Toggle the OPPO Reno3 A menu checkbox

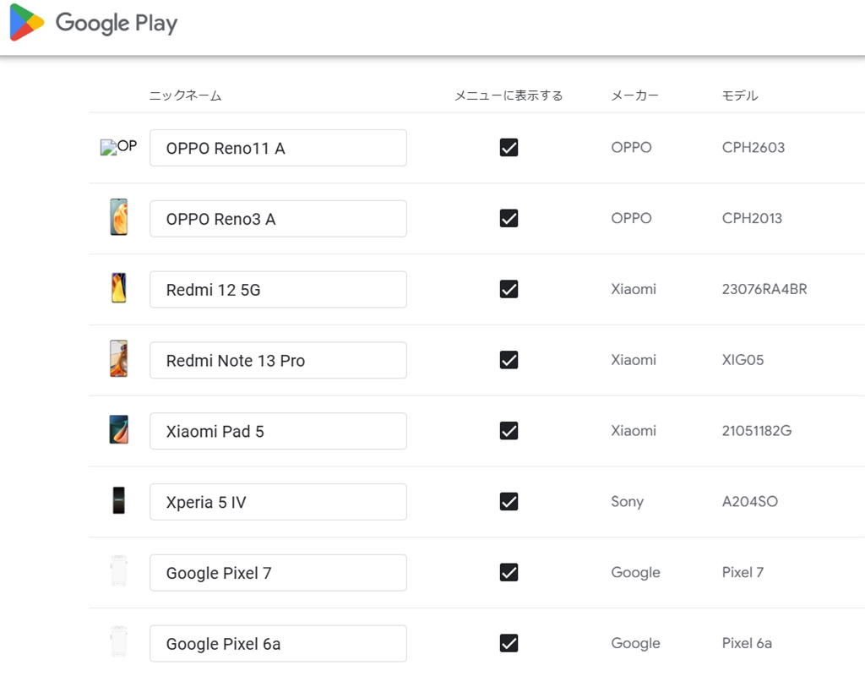click(509, 219)
